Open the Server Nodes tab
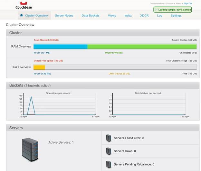This screenshot has width=201, height=171. tap(64, 16)
